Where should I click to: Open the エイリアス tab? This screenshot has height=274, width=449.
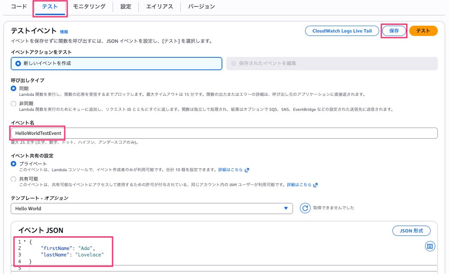tap(159, 6)
